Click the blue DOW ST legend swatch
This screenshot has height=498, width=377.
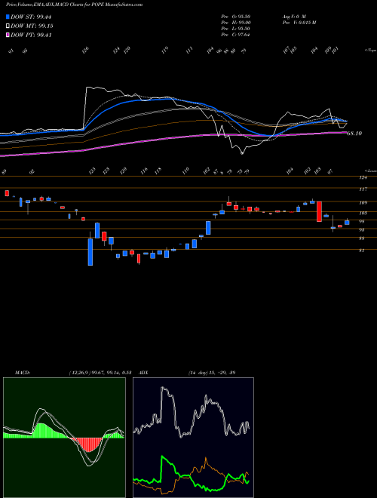(x=8, y=17)
